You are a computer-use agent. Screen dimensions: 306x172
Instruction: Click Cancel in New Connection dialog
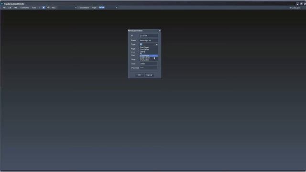point(149,75)
